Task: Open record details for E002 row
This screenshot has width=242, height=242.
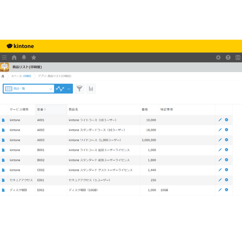Action: [x=3, y=190]
